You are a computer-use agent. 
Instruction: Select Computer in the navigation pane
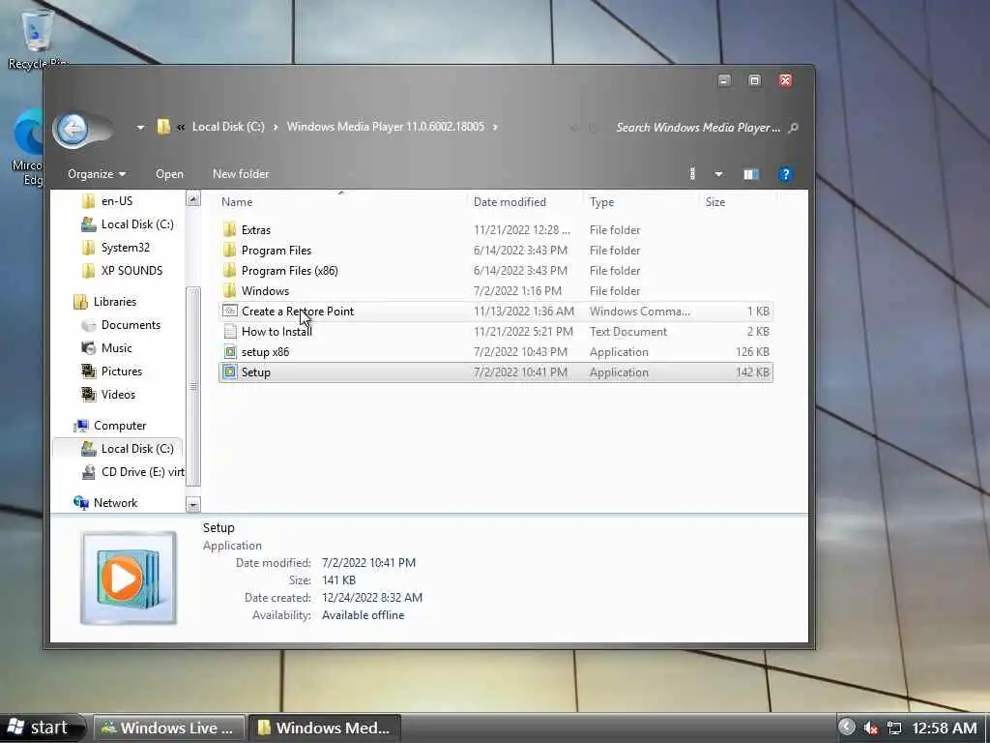[x=119, y=426]
